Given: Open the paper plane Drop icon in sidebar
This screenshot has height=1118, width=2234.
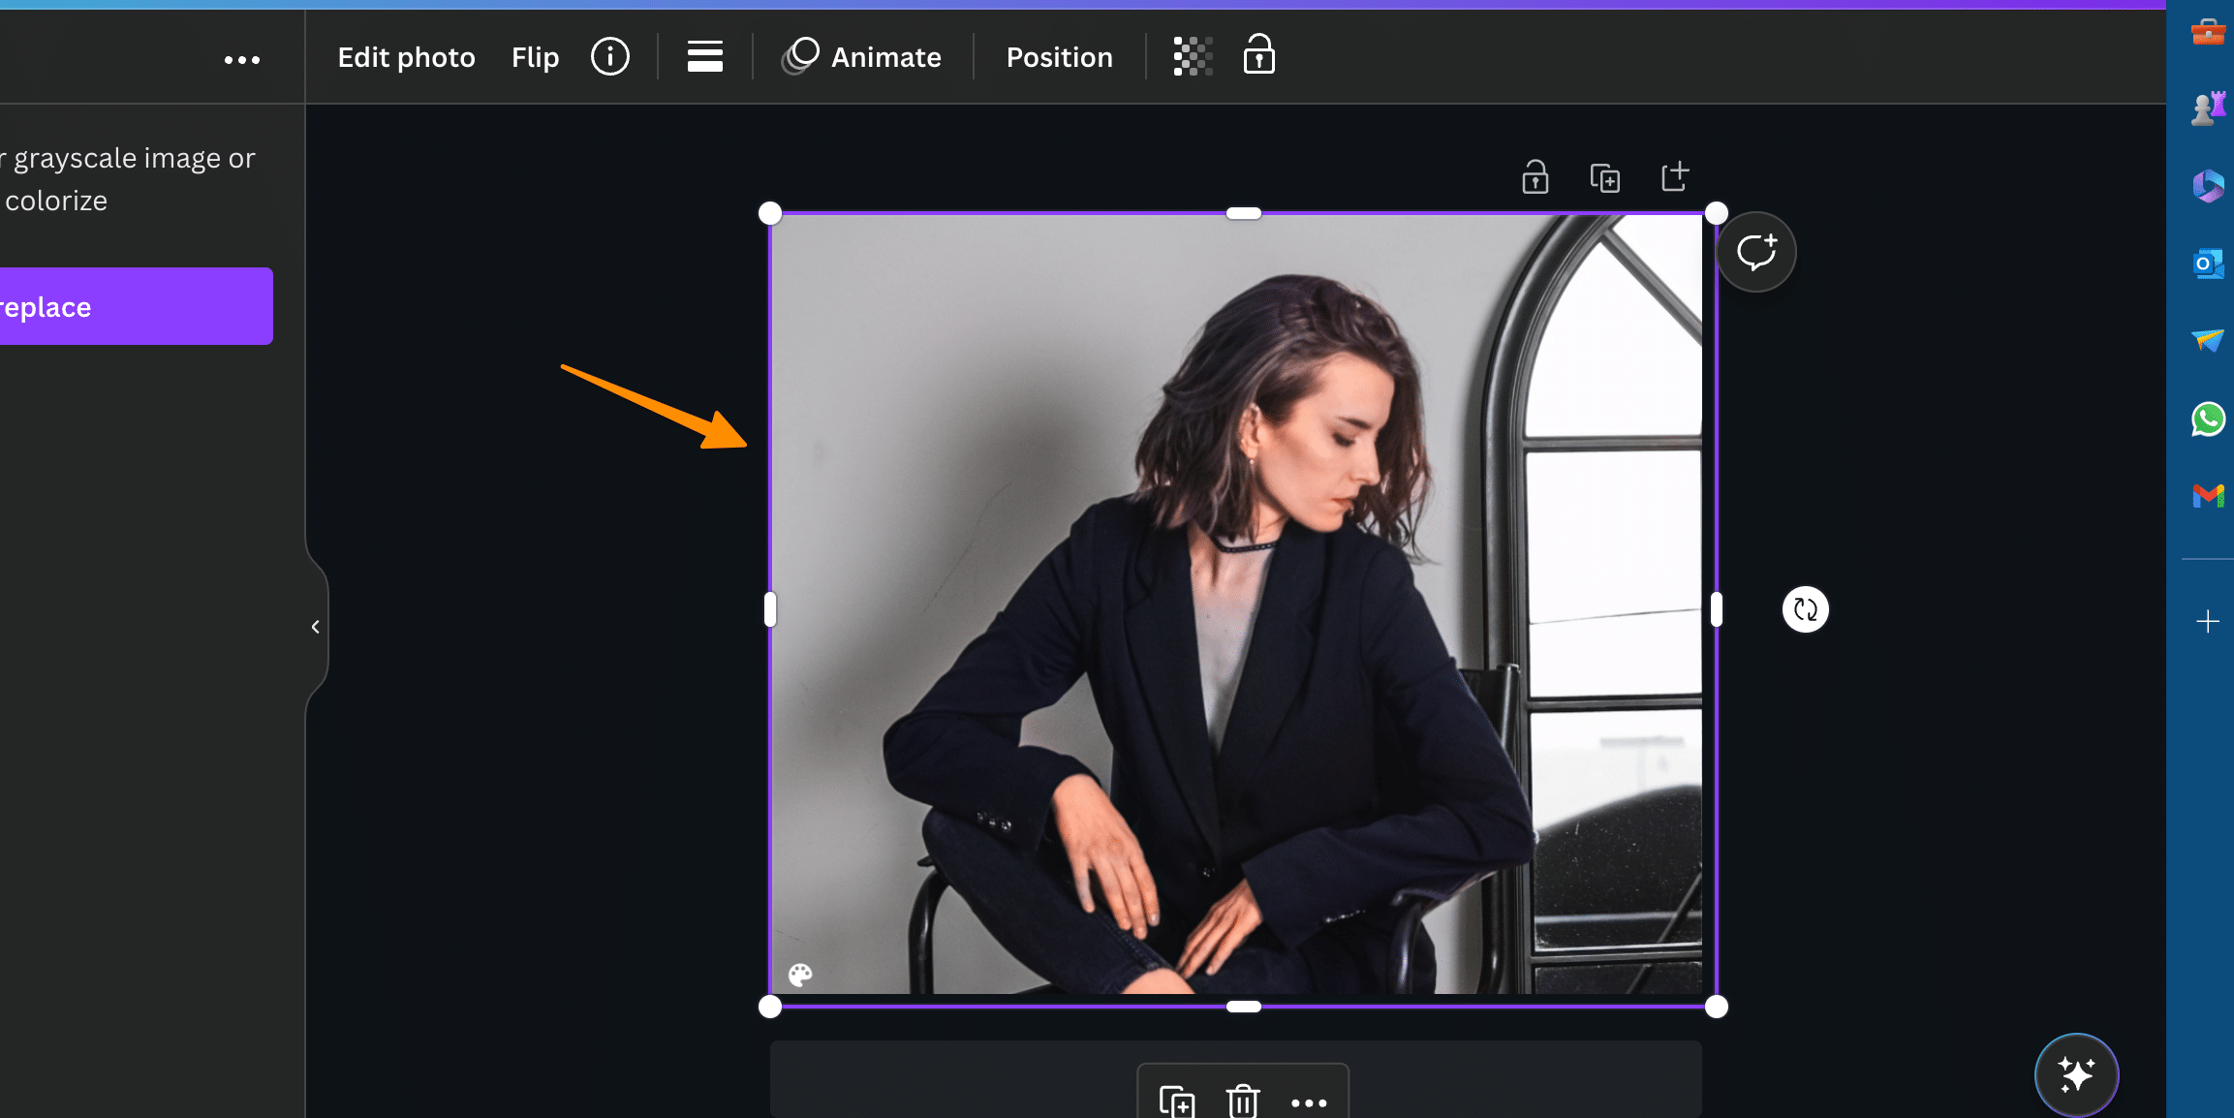Looking at the screenshot, I should [2208, 340].
